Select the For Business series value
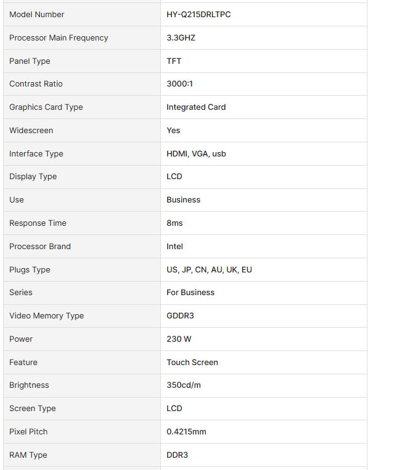This screenshot has width=400, height=470. point(190,292)
